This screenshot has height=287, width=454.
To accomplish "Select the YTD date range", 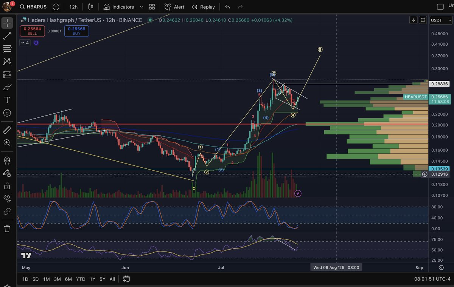I will tap(81, 279).
